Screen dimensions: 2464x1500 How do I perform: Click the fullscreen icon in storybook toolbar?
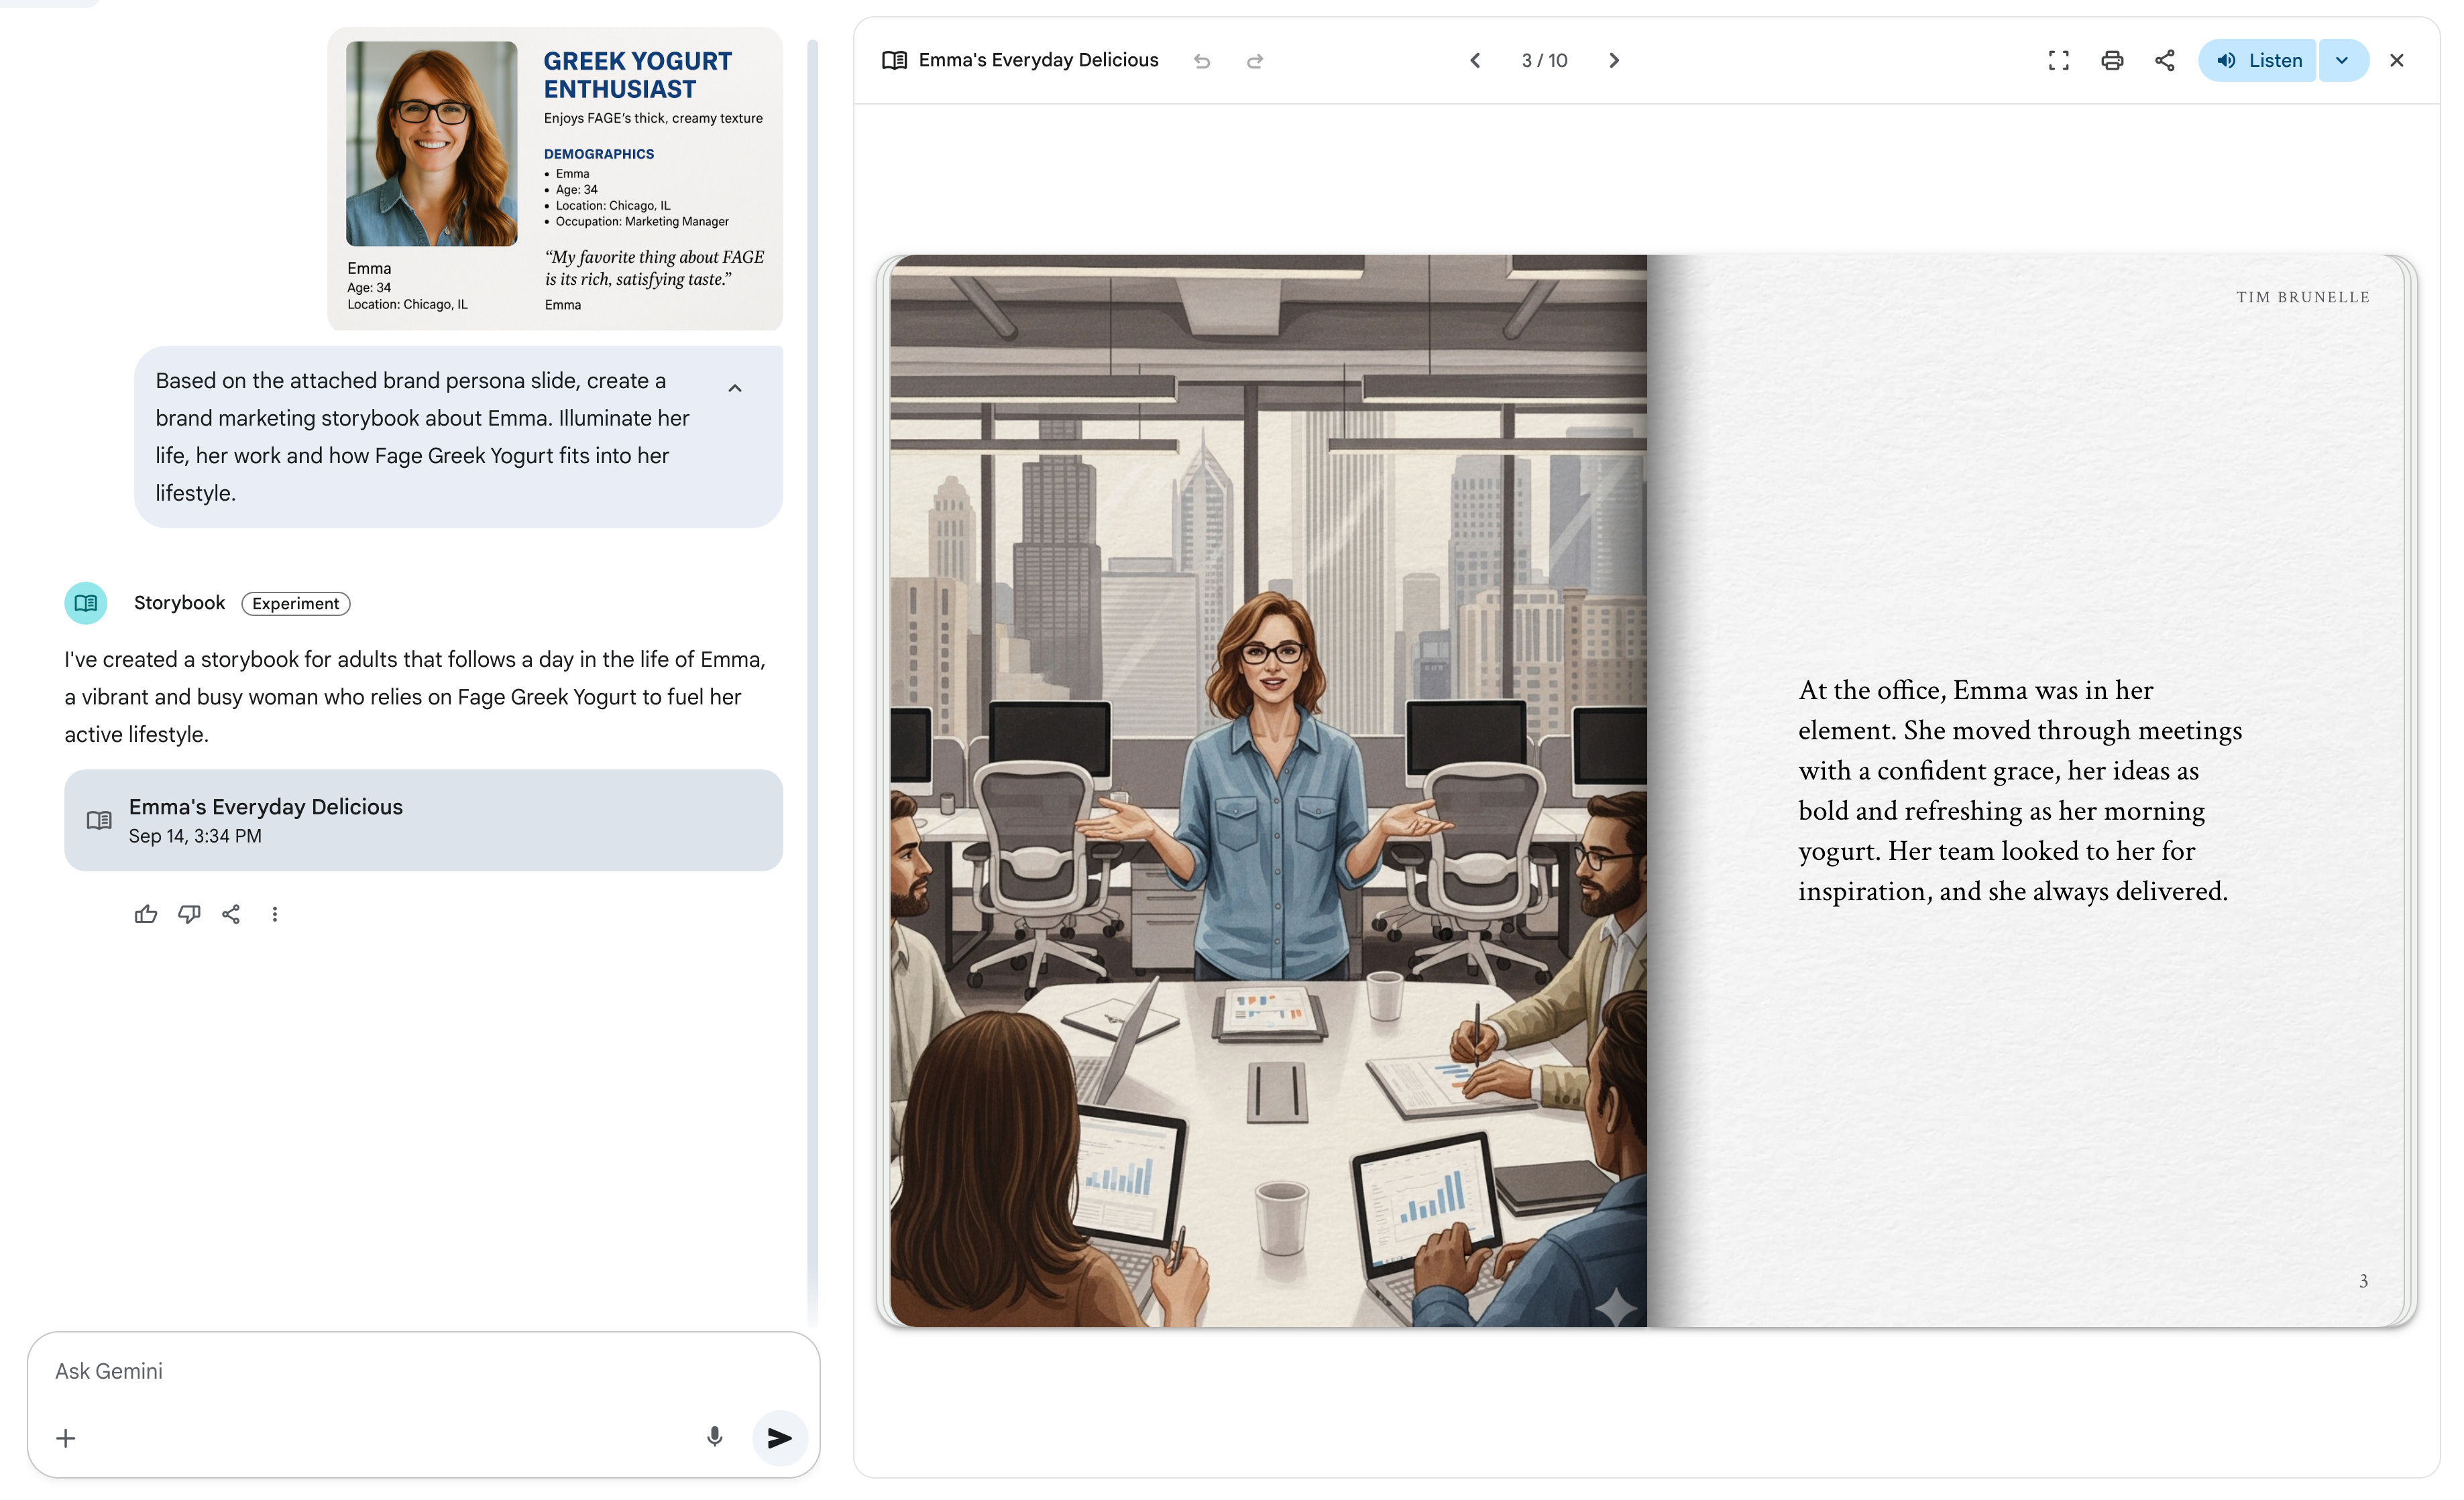click(x=2058, y=61)
